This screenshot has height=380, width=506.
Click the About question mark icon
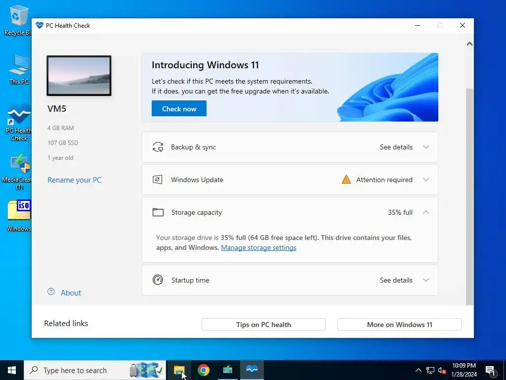(x=51, y=292)
